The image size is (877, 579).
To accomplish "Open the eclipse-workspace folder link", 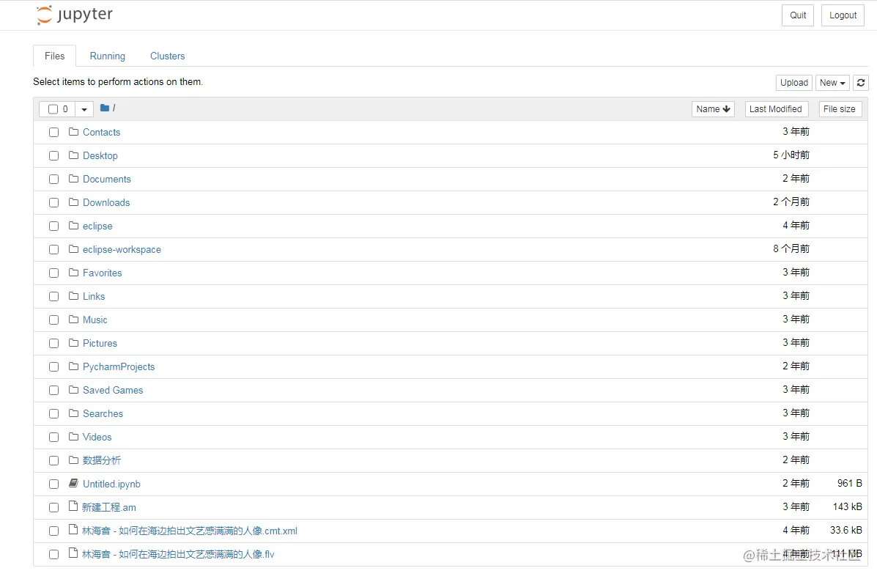I will (122, 249).
